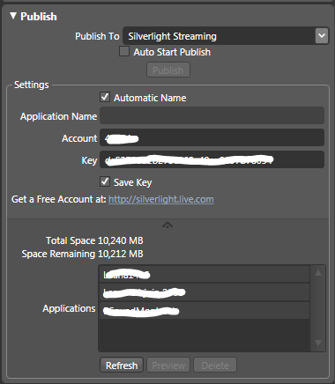This screenshot has width=335, height=384.
Task: Select the first application in list
Action: tap(205, 274)
